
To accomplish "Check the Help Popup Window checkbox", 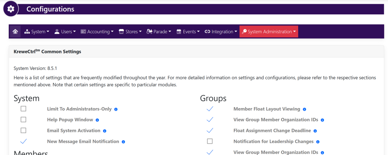I will (x=23, y=120).
